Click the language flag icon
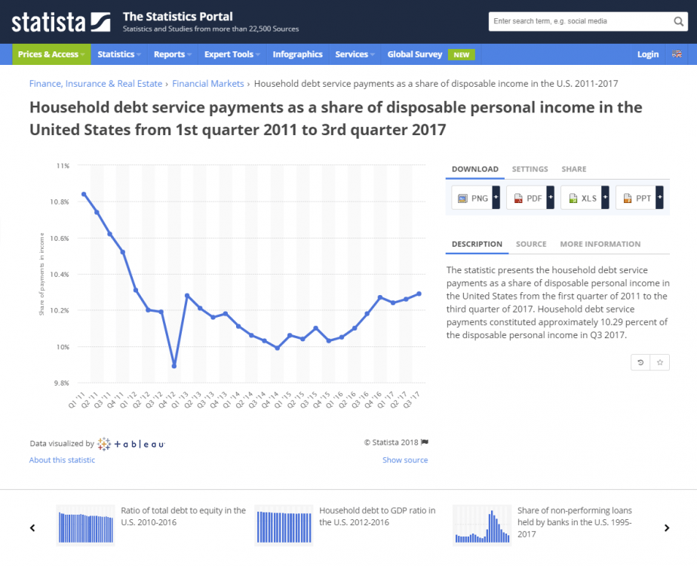The height and width of the screenshot is (566, 697). 677,54
